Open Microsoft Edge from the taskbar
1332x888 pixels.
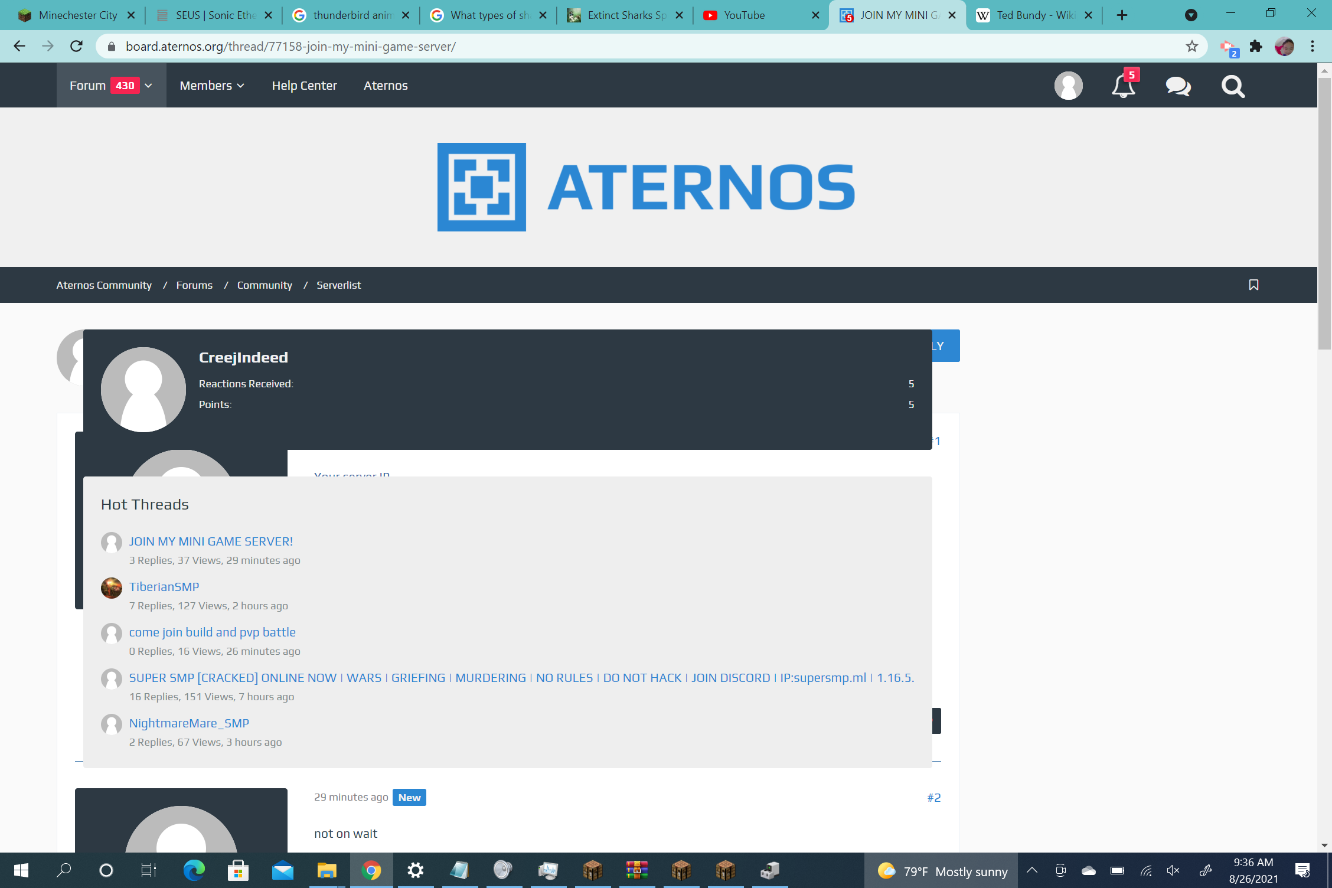(x=194, y=870)
